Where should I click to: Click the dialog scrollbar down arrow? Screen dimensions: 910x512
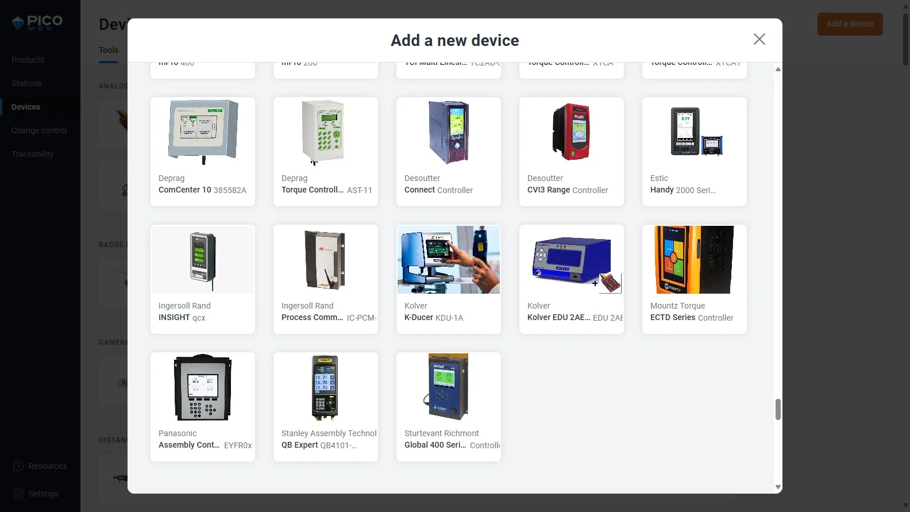click(778, 487)
